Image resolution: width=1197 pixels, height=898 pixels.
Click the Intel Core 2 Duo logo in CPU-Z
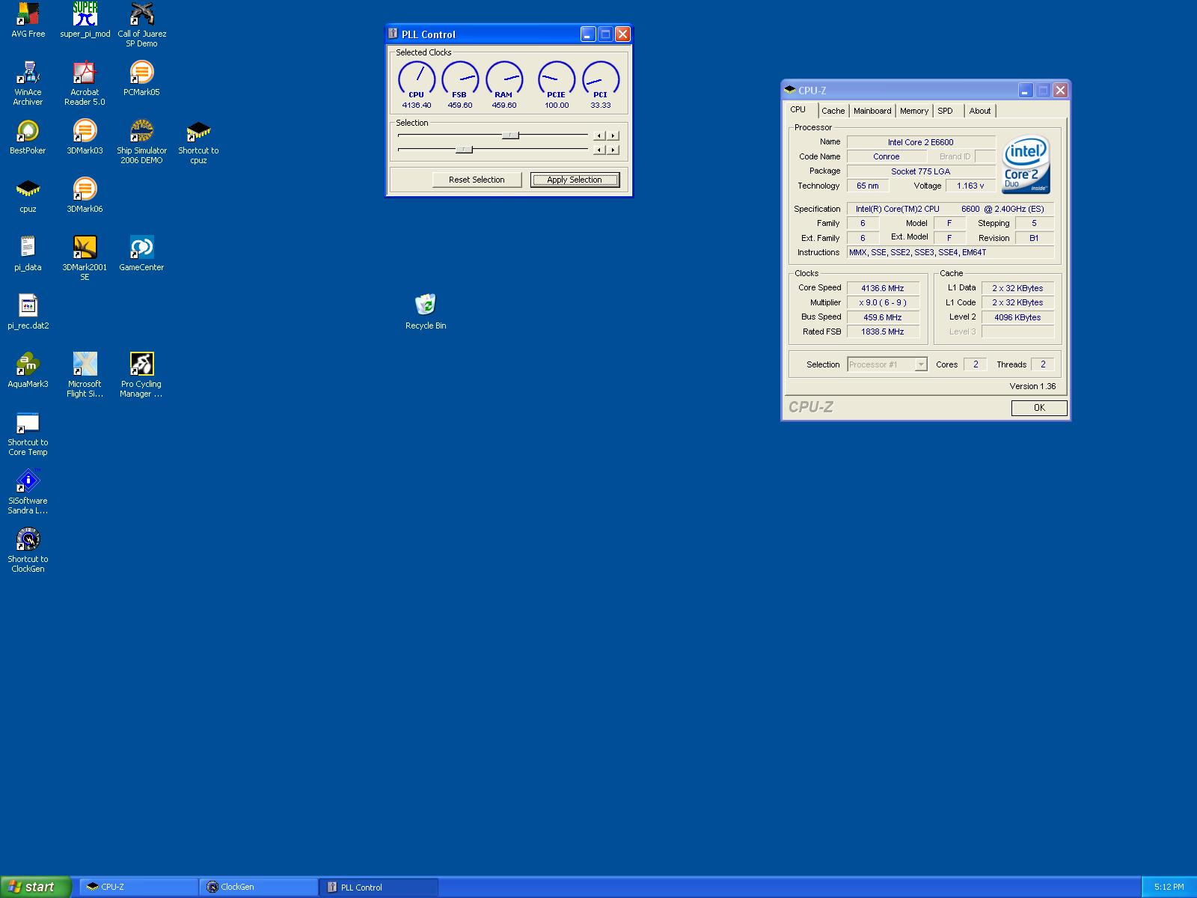(1026, 165)
